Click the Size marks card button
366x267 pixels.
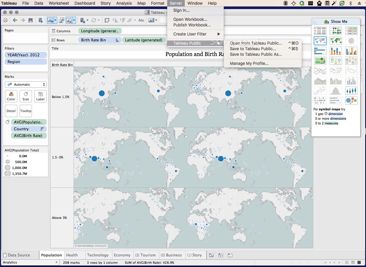click(x=26, y=96)
